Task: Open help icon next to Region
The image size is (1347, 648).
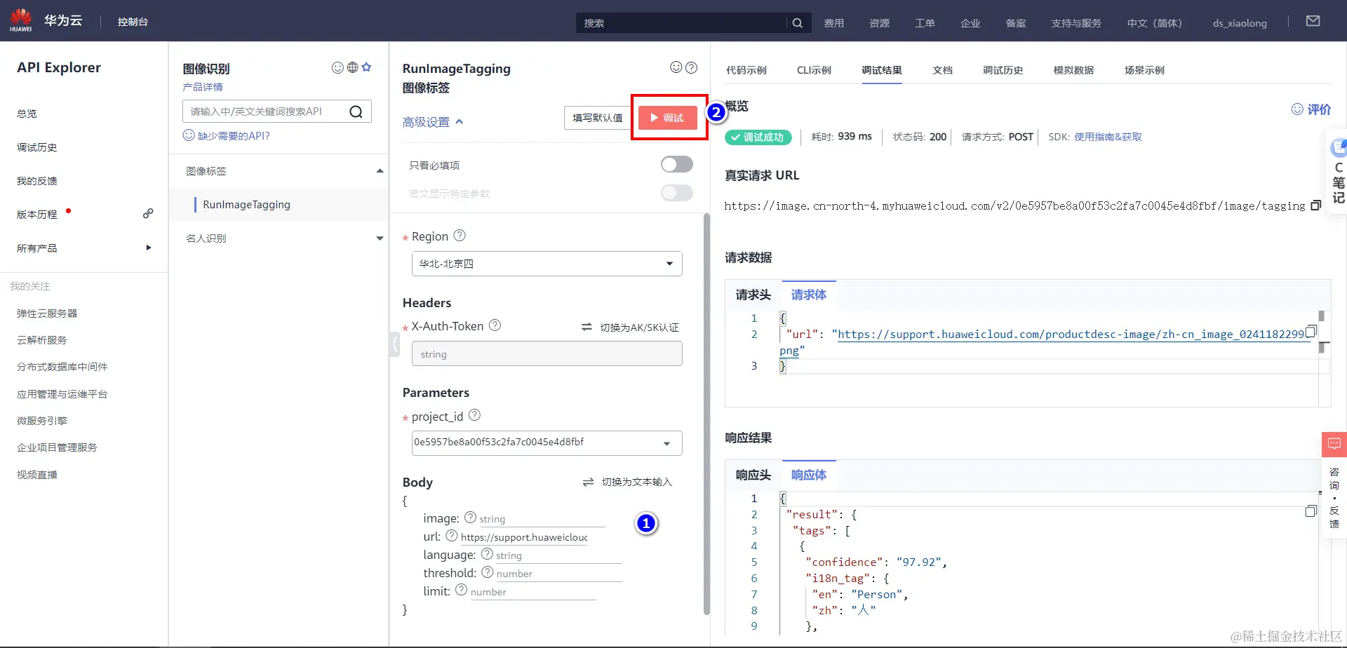Action: 460,236
